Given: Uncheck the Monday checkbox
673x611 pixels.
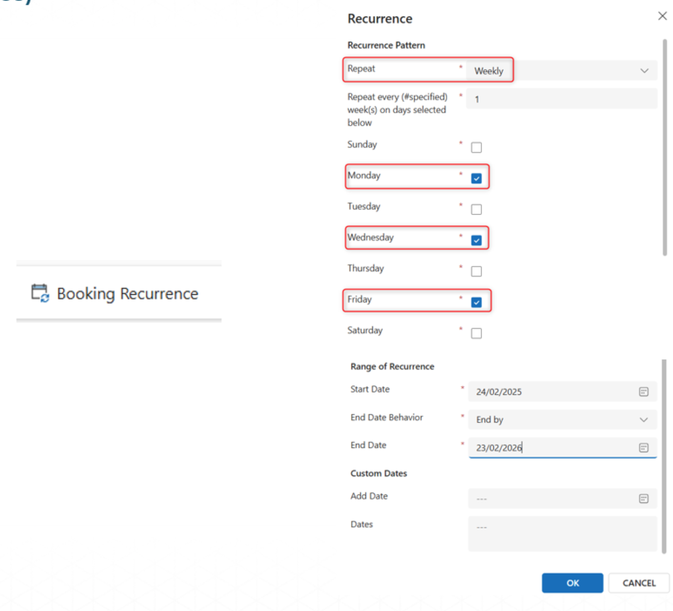Looking at the screenshot, I should pos(476,178).
